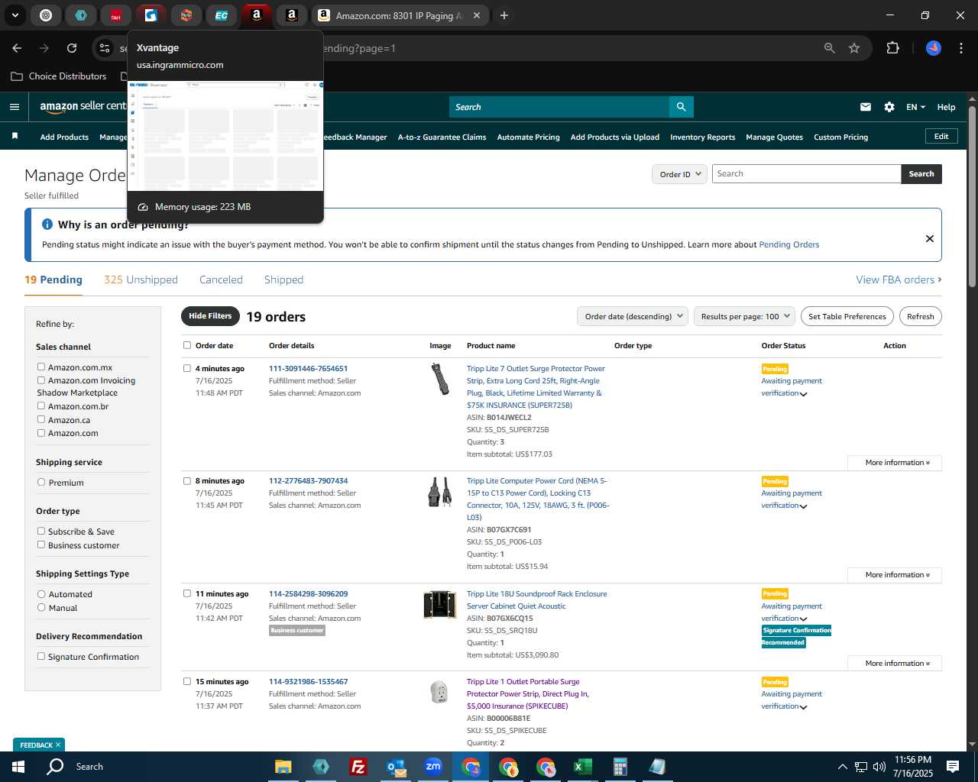Open the tab search dropdown arrow
The width and height of the screenshot is (978, 782).
15,15
